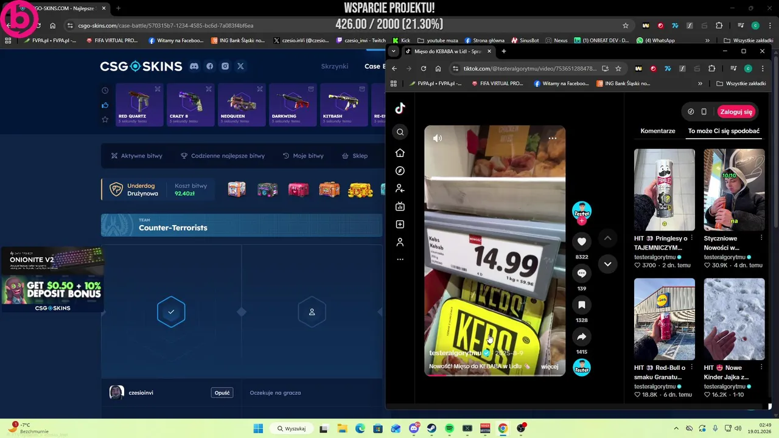The width and height of the screenshot is (779, 438).
Task: Show recent drops clock icon
Action: pos(105,90)
